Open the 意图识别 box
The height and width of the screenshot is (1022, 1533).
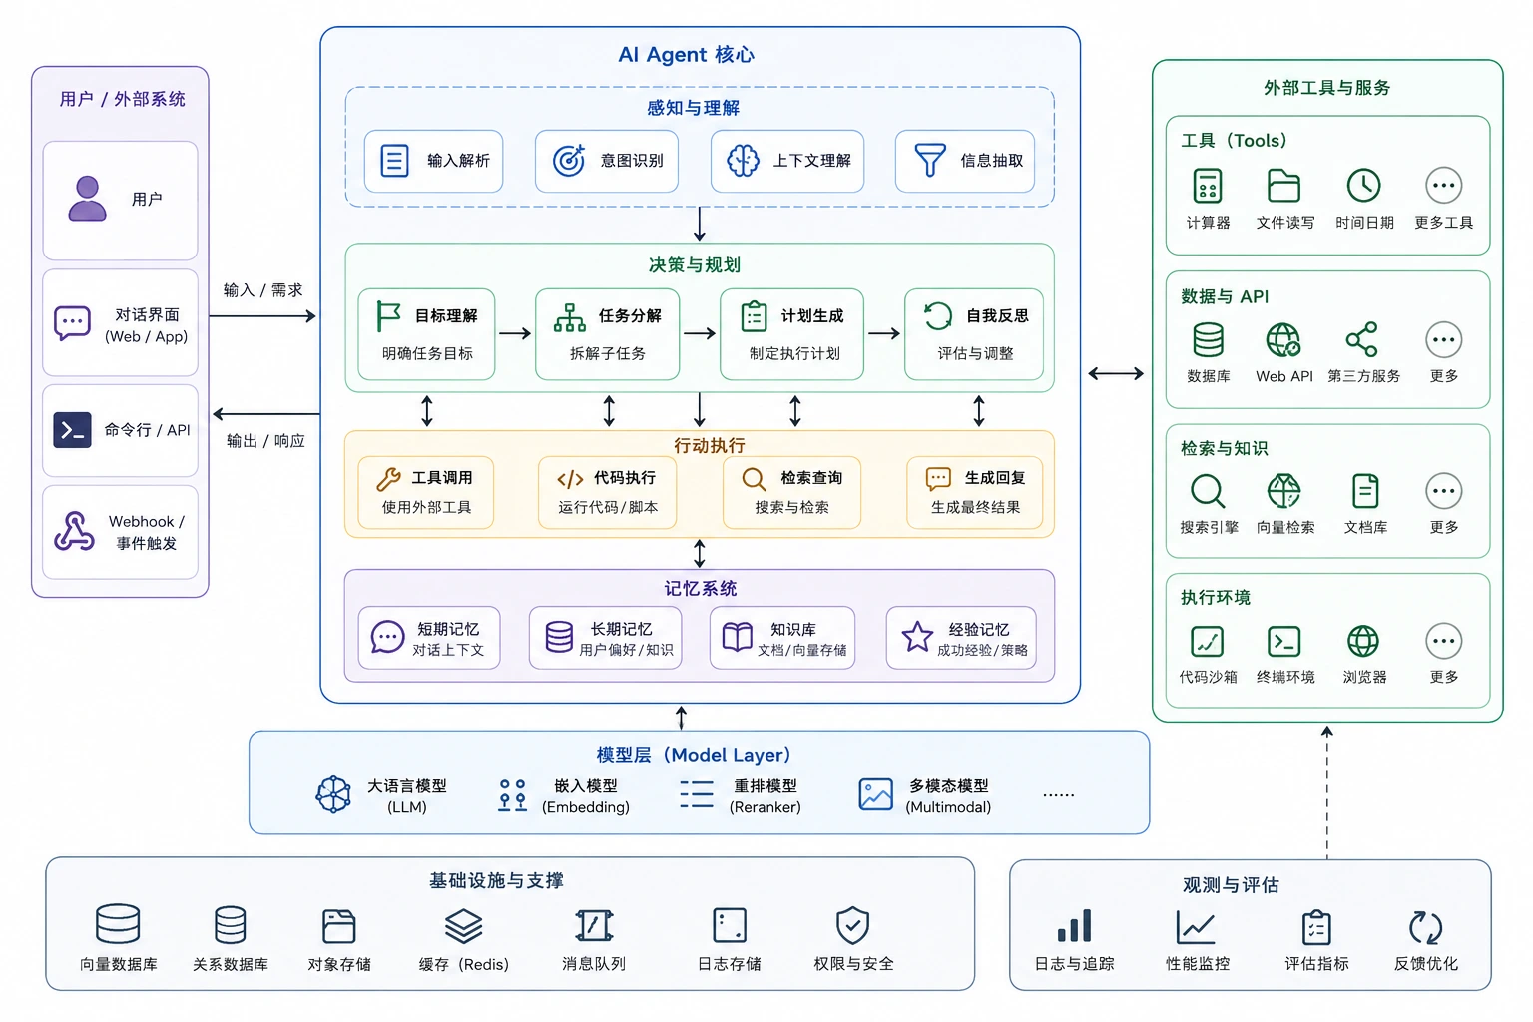tap(607, 161)
